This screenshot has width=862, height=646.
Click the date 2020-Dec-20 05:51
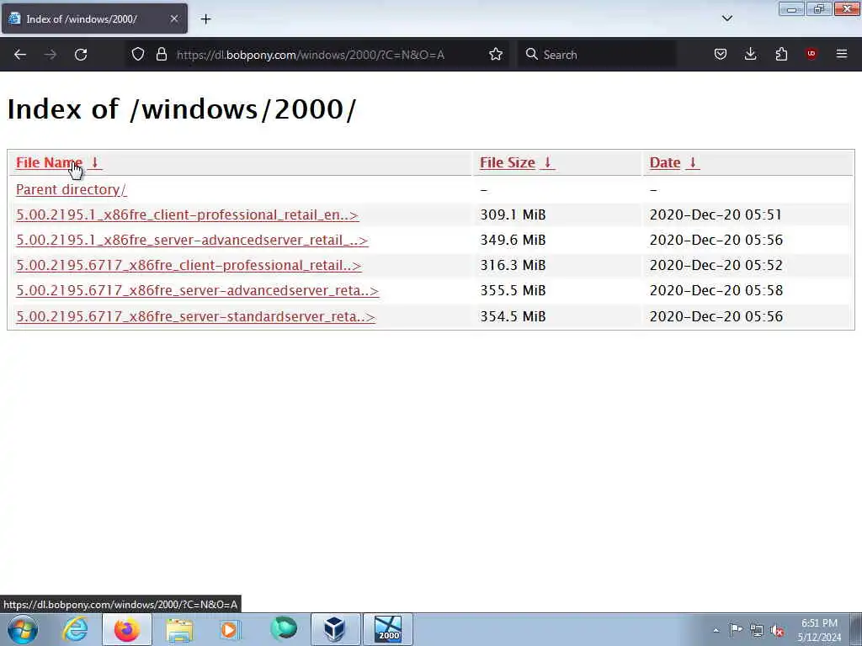coord(716,214)
